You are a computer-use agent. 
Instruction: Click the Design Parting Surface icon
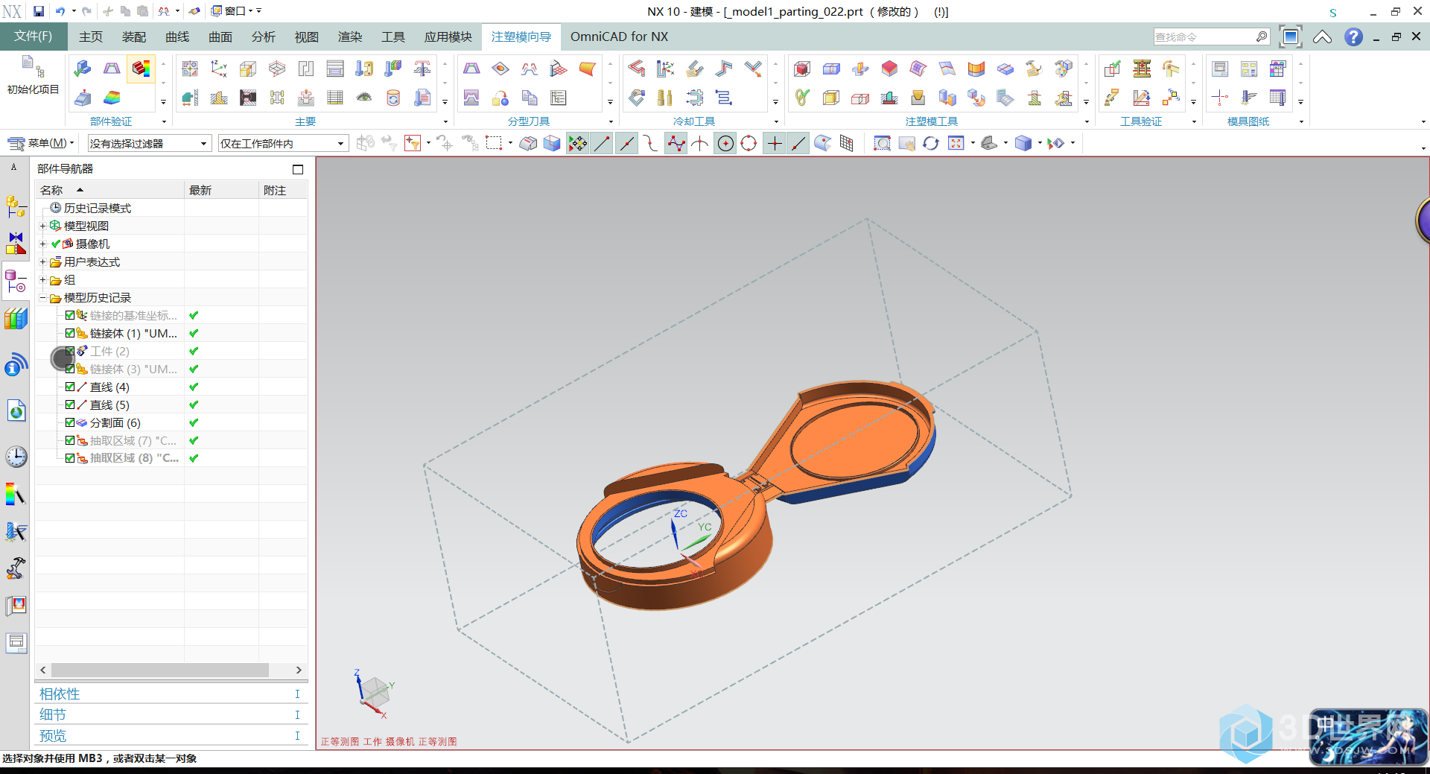[x=559, y=69]
